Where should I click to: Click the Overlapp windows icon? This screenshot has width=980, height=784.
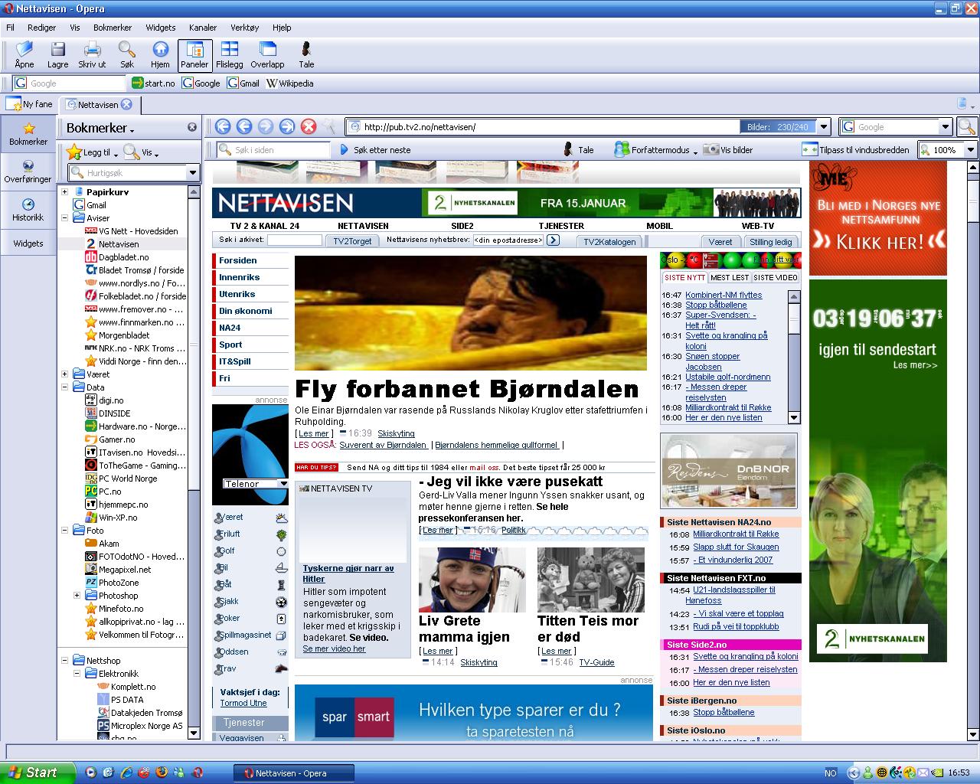point(267,55)
